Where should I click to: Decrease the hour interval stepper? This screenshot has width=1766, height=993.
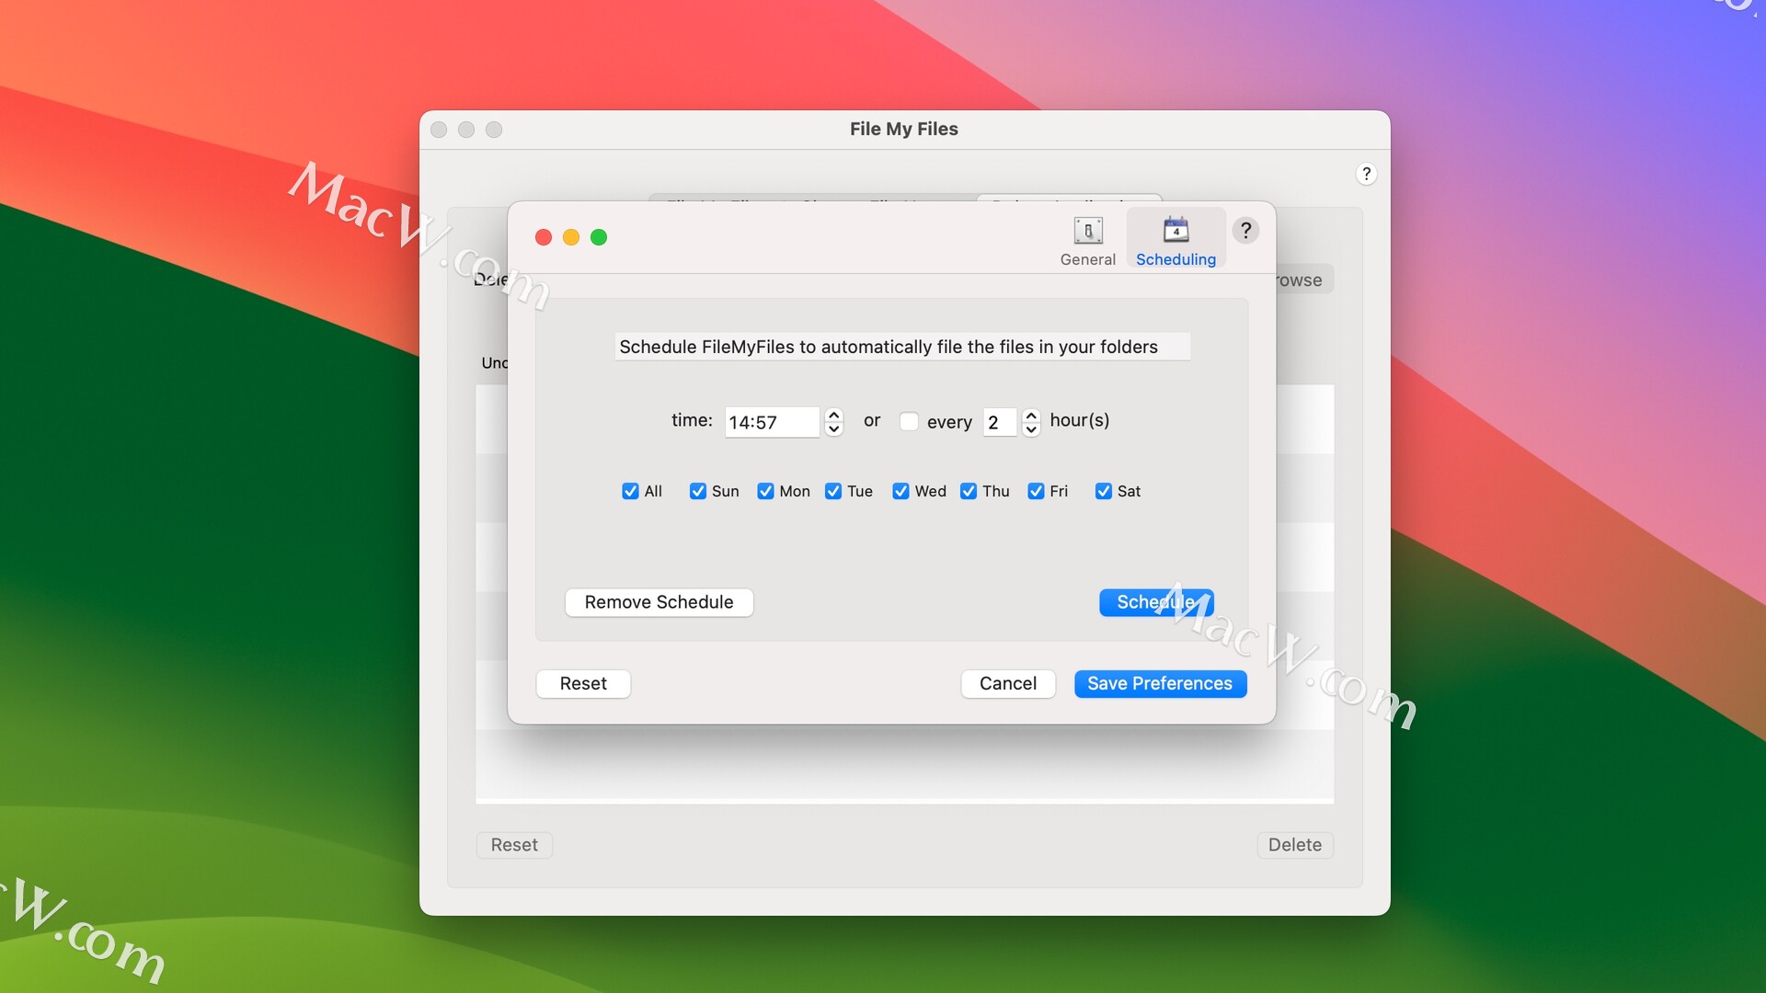click(1031, 429)
